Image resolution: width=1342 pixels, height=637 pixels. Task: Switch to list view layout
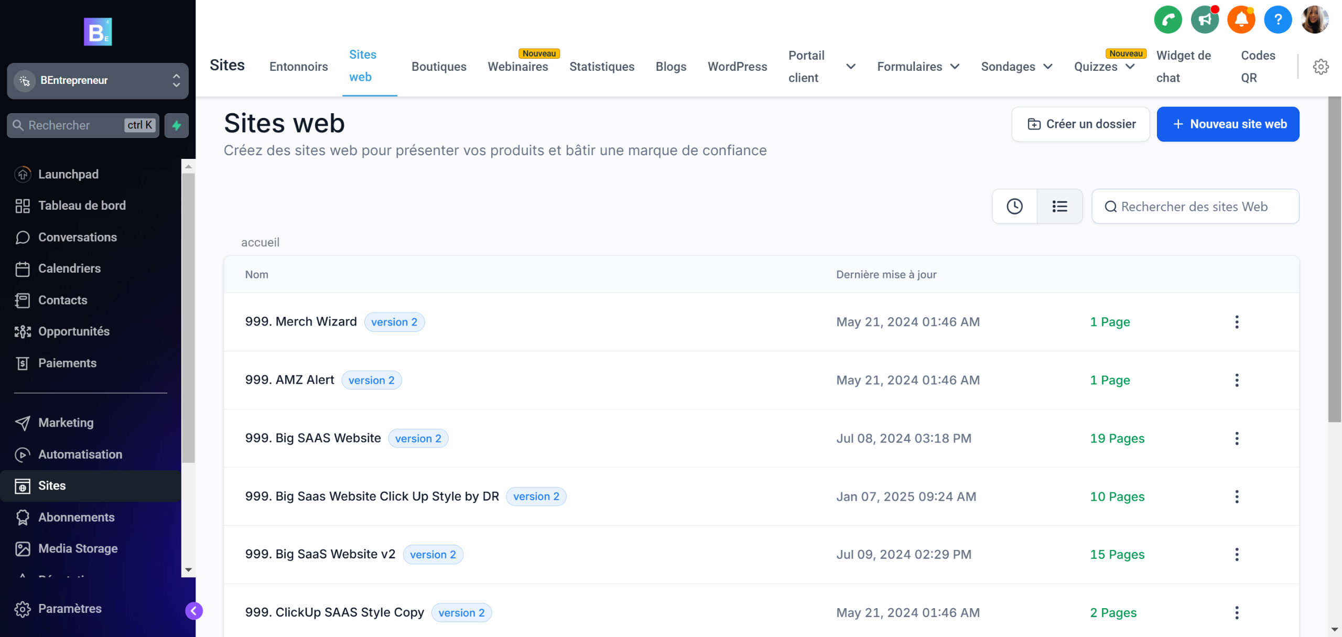[1059, 207]
